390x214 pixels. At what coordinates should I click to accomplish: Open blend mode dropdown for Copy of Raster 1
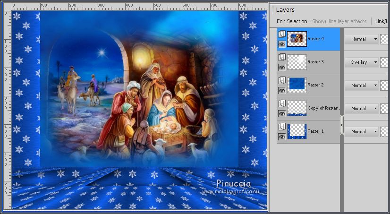[361, 109]
